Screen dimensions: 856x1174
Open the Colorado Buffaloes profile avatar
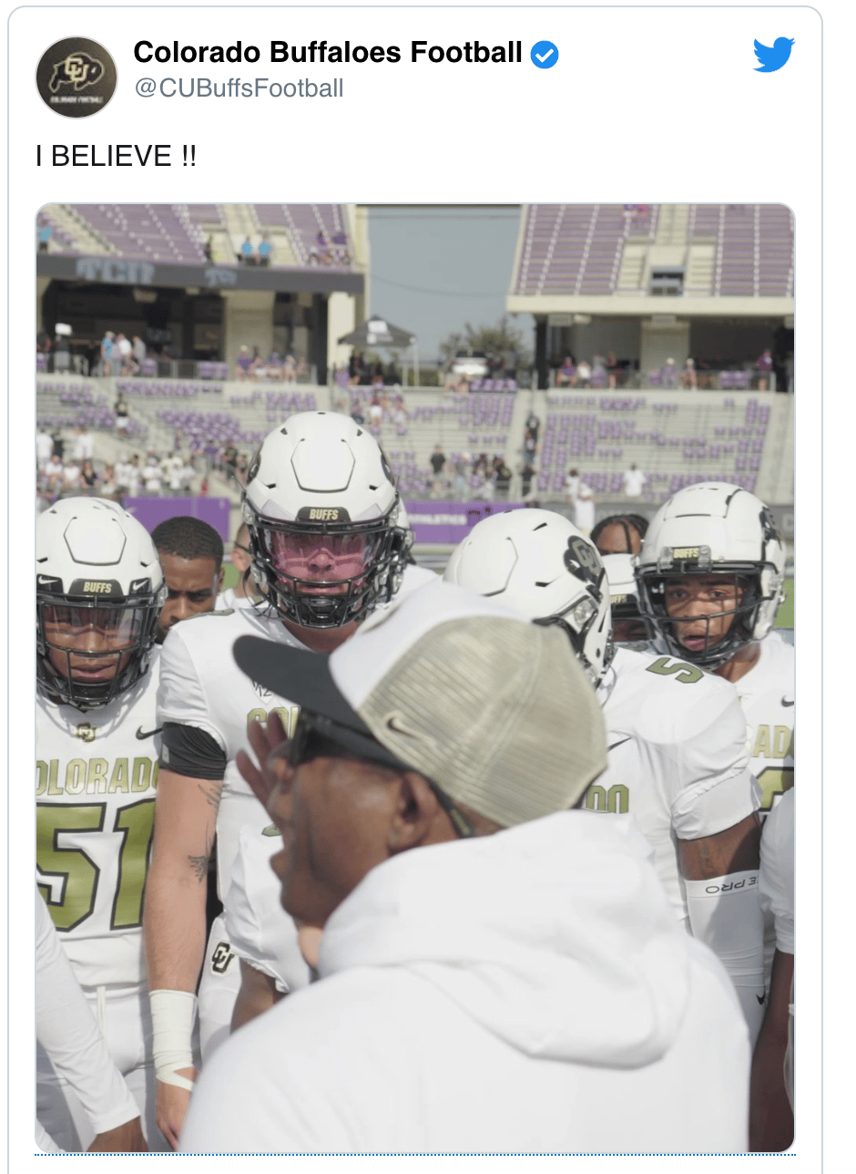coord(76,77)
